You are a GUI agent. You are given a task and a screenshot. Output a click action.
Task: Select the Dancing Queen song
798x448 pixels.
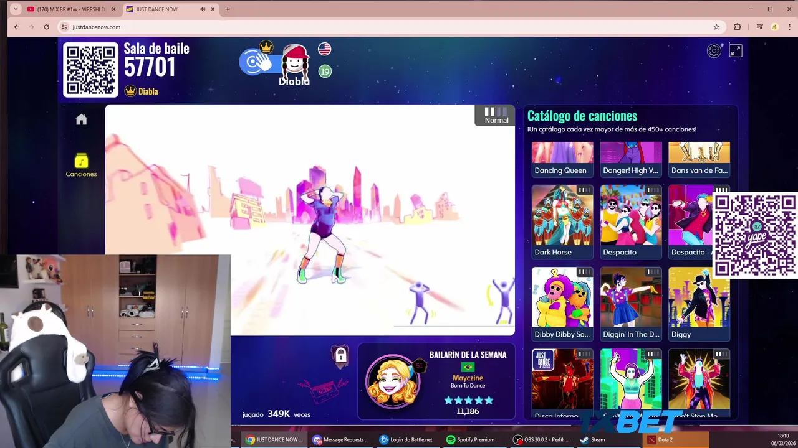tap(562, 159)
